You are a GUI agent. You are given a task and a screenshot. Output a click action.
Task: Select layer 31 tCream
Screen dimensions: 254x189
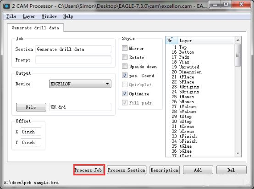(x=200, y=126)
